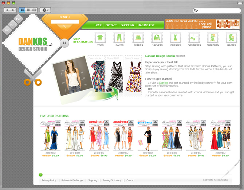244x190 pixels.
Task: Open the quick & easy black dress pattern
Action: point(147,135)
